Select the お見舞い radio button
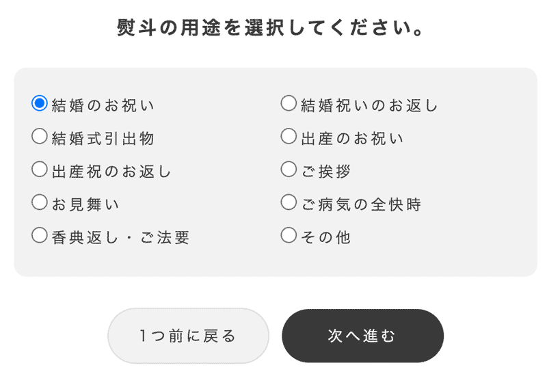This screenshot has height=376, width=547. (x=40, y=202)
